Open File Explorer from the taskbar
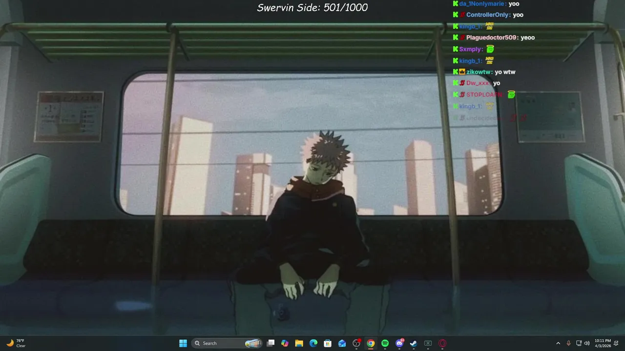Viewport: 625px width, 351px height. click(299, 343)
